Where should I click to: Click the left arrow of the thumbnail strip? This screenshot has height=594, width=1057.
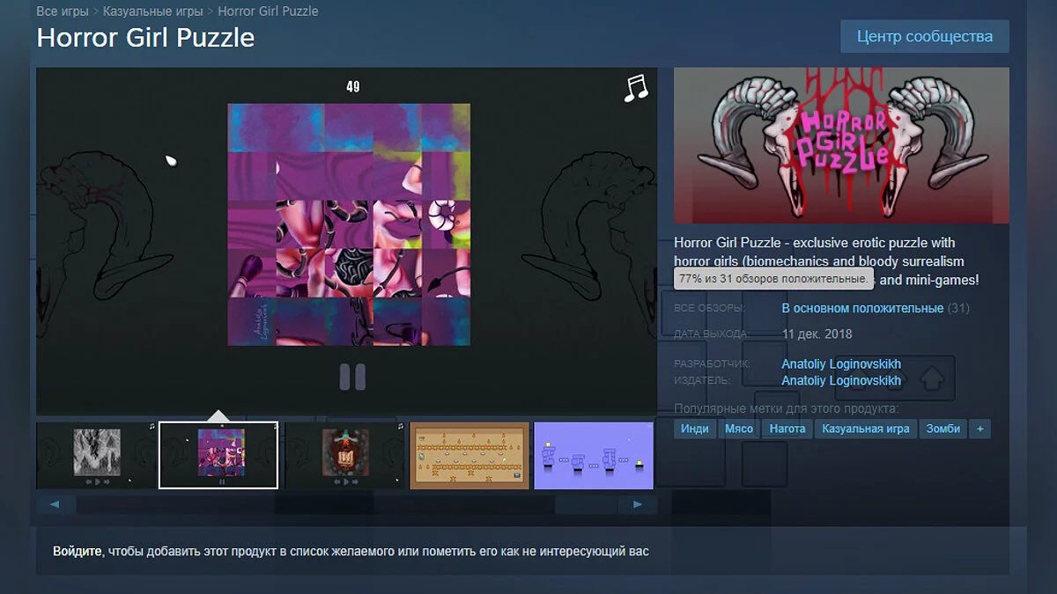(x=55, y=504)
